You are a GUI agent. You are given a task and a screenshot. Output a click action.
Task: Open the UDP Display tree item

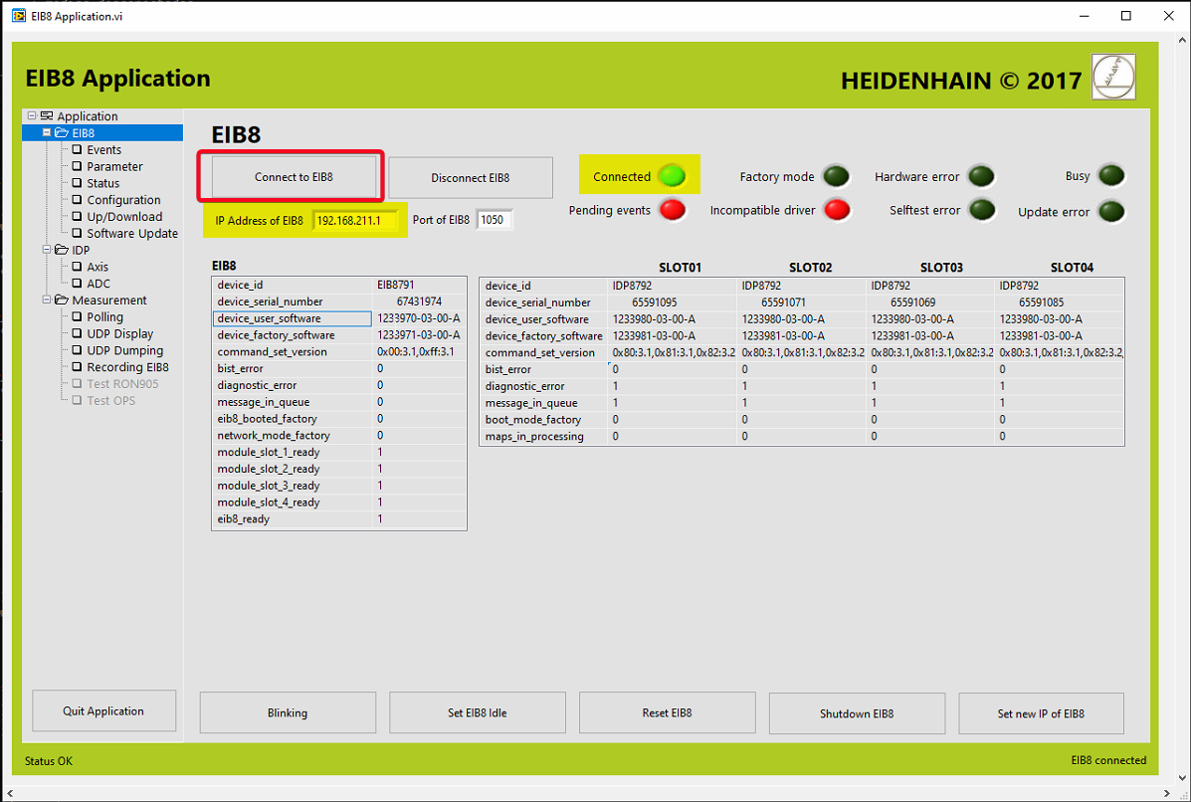point(120,333)
